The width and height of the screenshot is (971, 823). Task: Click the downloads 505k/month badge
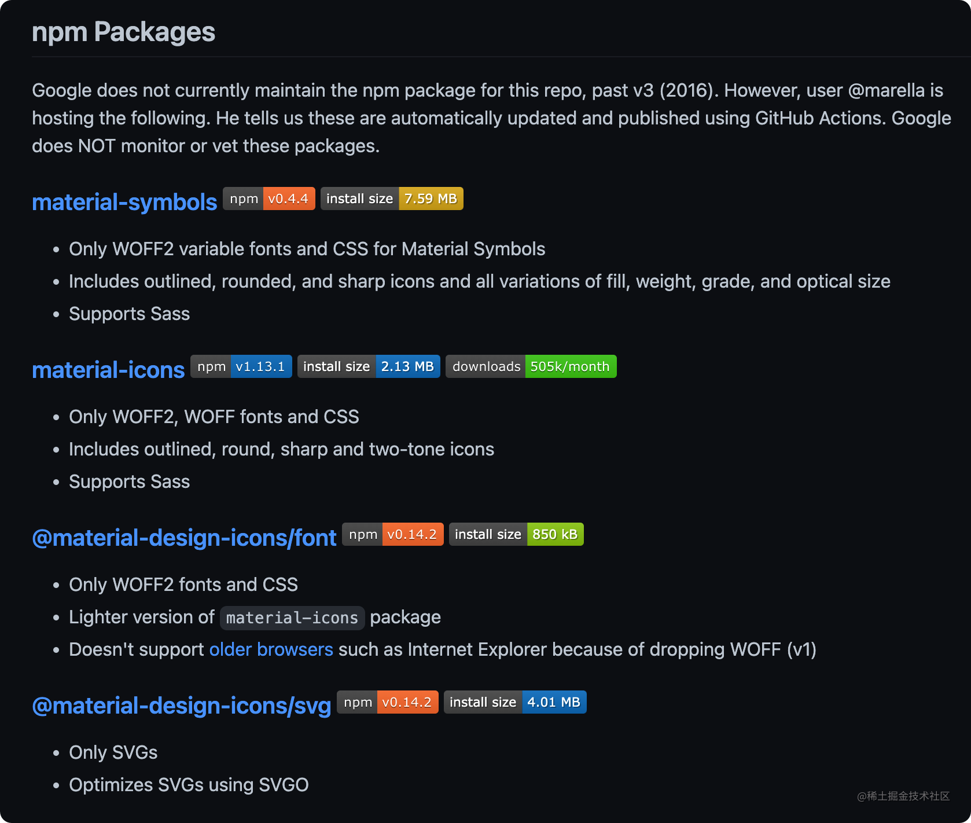(x=531, y=366)
